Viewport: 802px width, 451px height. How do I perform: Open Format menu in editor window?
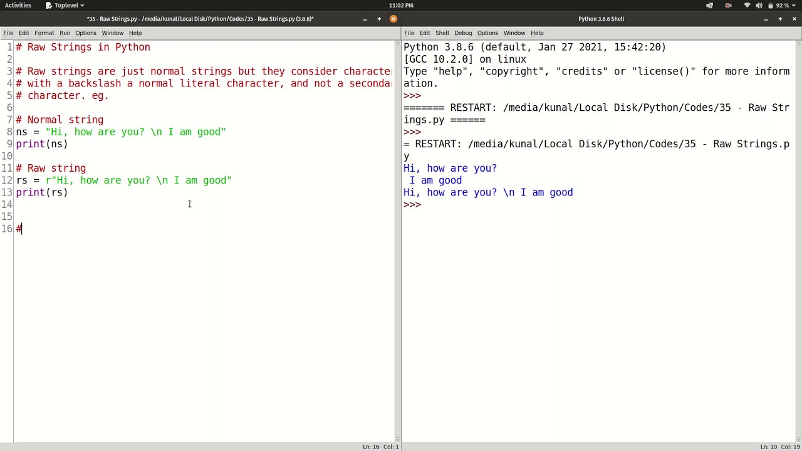(x=44, y=33)
